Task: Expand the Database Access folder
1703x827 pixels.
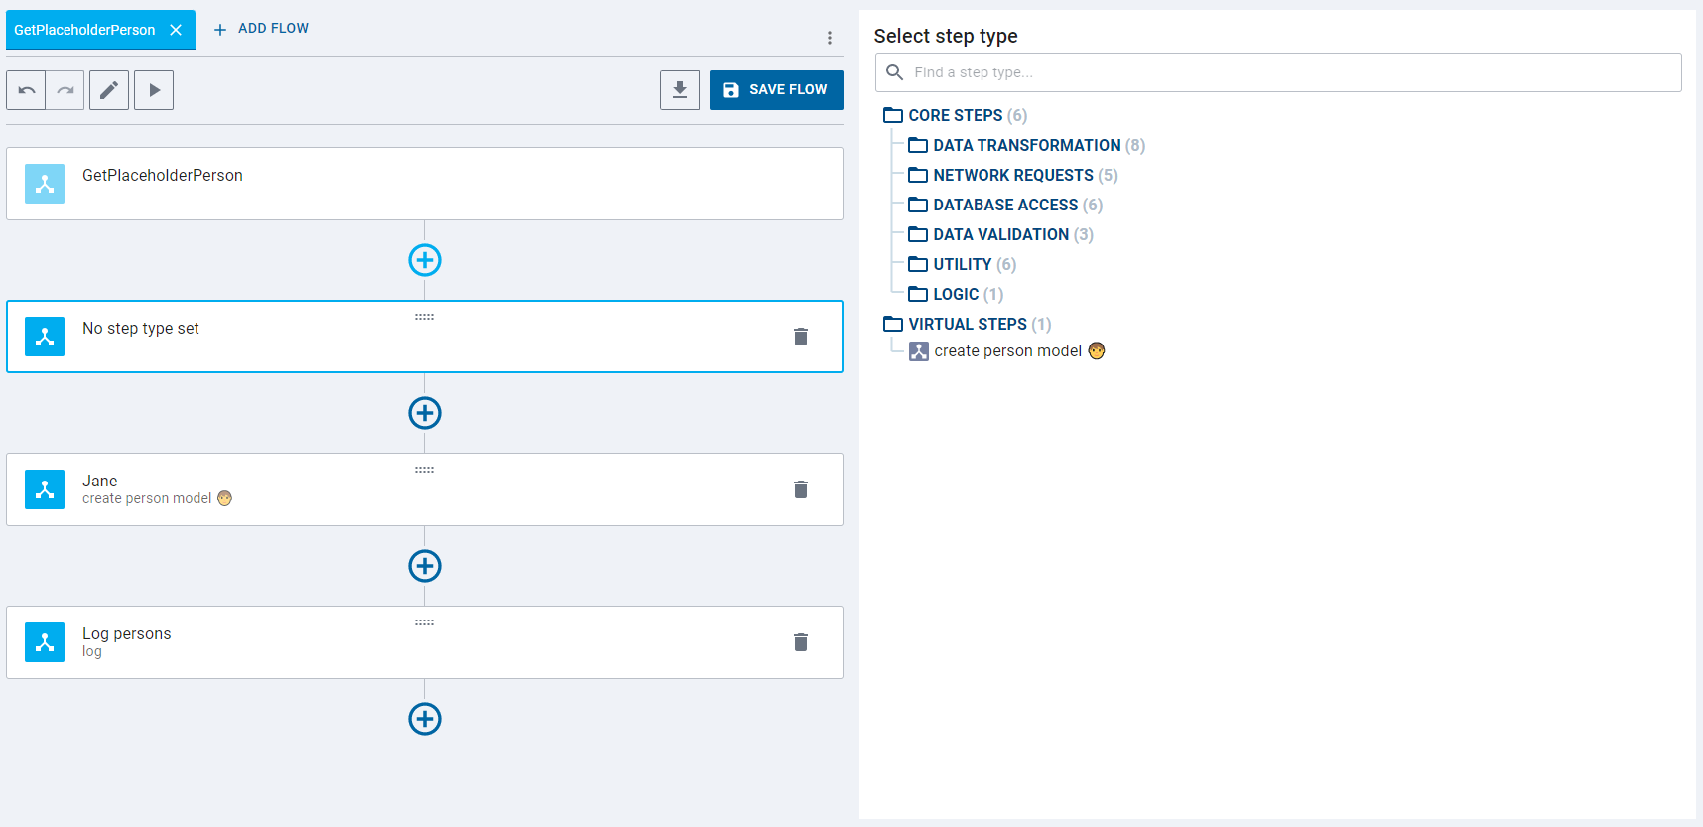Action: coord(1004,206)
